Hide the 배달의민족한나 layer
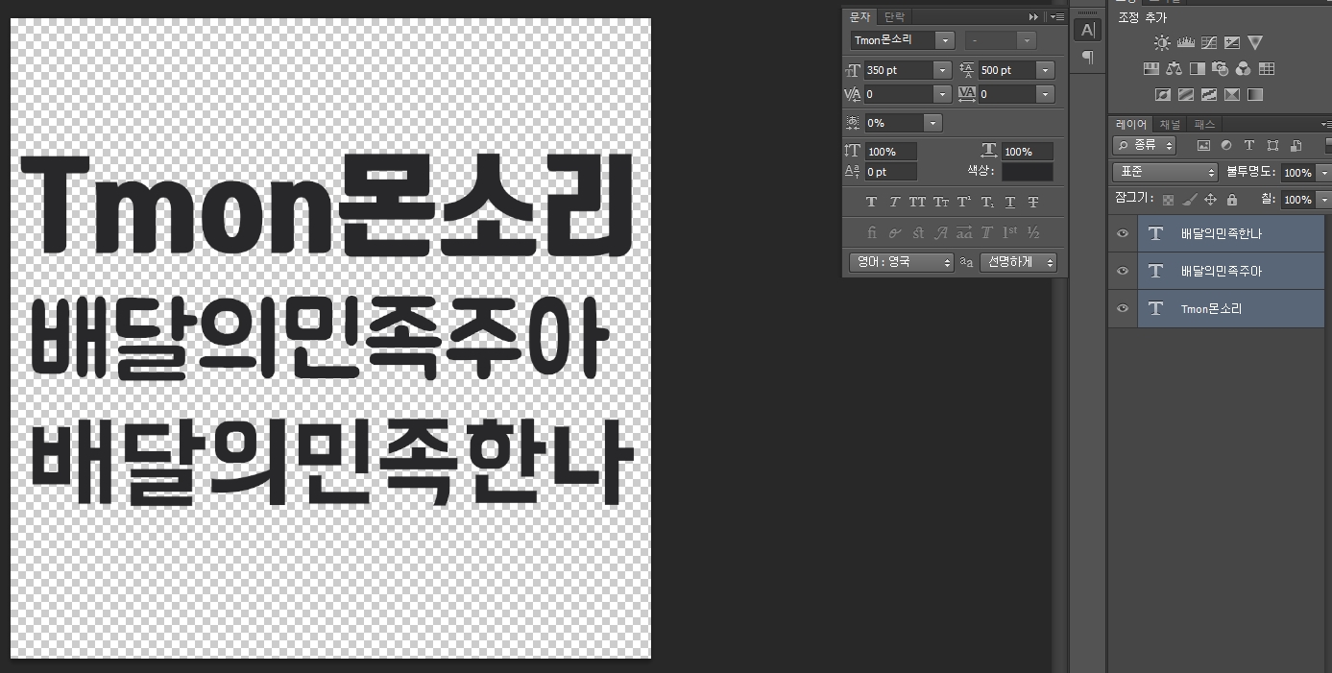Screen dimensions: 1332x673 [x=1123, y=233]
